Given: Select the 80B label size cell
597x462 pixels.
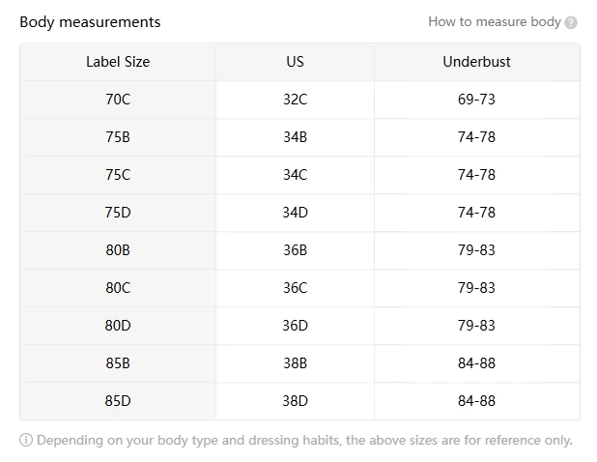Looking at the screenshot, I should (118, 250).
